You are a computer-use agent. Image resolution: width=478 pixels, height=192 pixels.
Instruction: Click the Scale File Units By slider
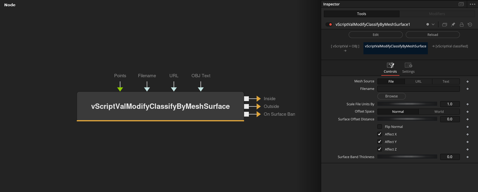[x=407, y=104]
